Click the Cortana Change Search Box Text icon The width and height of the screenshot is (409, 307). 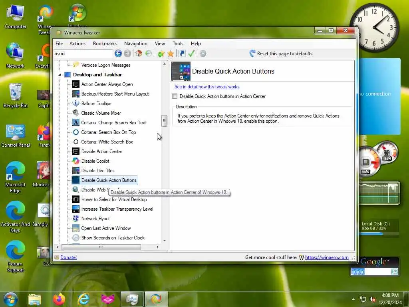76,123
